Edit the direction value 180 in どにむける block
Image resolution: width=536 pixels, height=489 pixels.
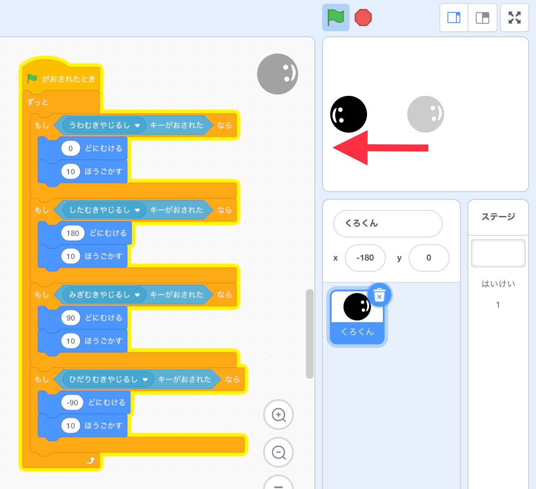pos(73,233)
